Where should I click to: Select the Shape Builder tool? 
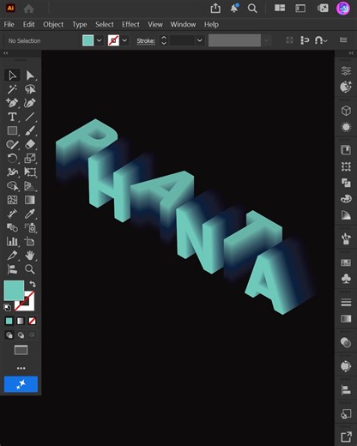pyautogui.click(x=12, y=186)
